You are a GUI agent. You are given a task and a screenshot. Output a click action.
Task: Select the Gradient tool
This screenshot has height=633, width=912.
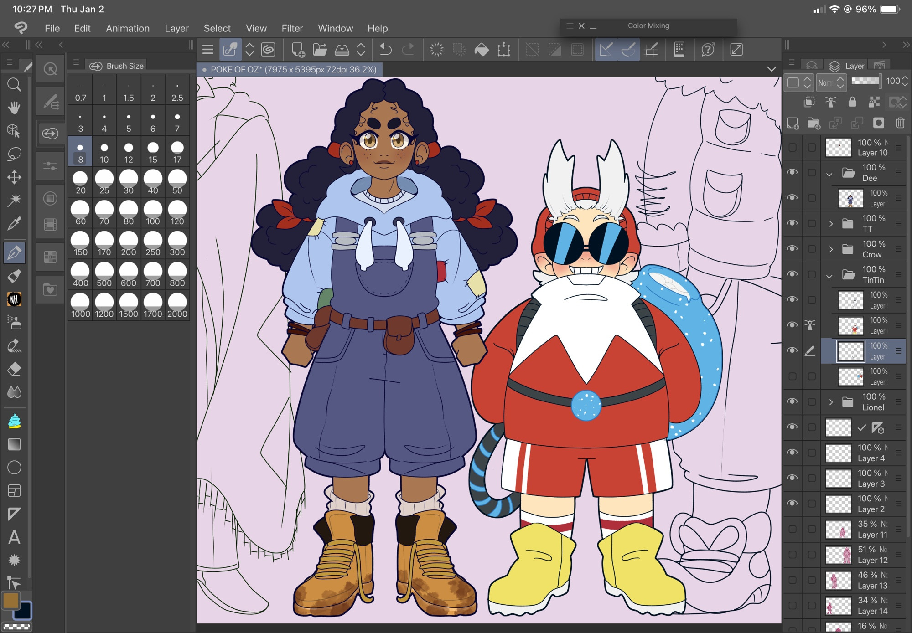tap(14, 444)
